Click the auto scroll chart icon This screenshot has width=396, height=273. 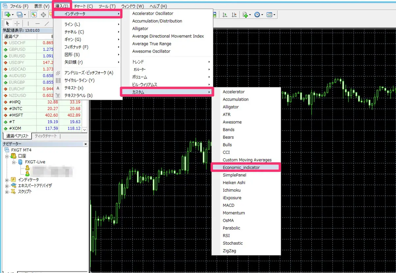coord(225,14)
